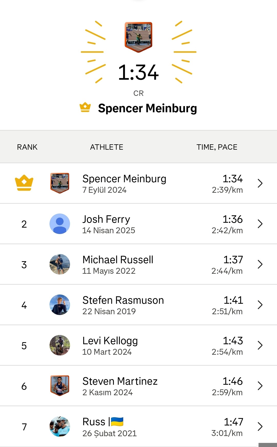Viewport: 277px width, 447px height.
Task: Expand Stefen Rasmuson's 1:41 effort chevron
Action: (x=260, y=305)
